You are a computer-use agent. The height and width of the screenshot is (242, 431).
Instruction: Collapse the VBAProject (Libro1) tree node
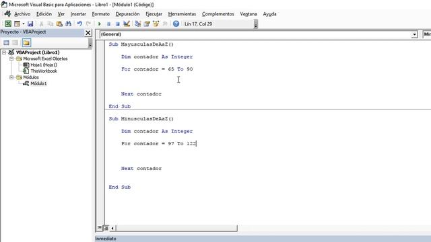[4, 52]
